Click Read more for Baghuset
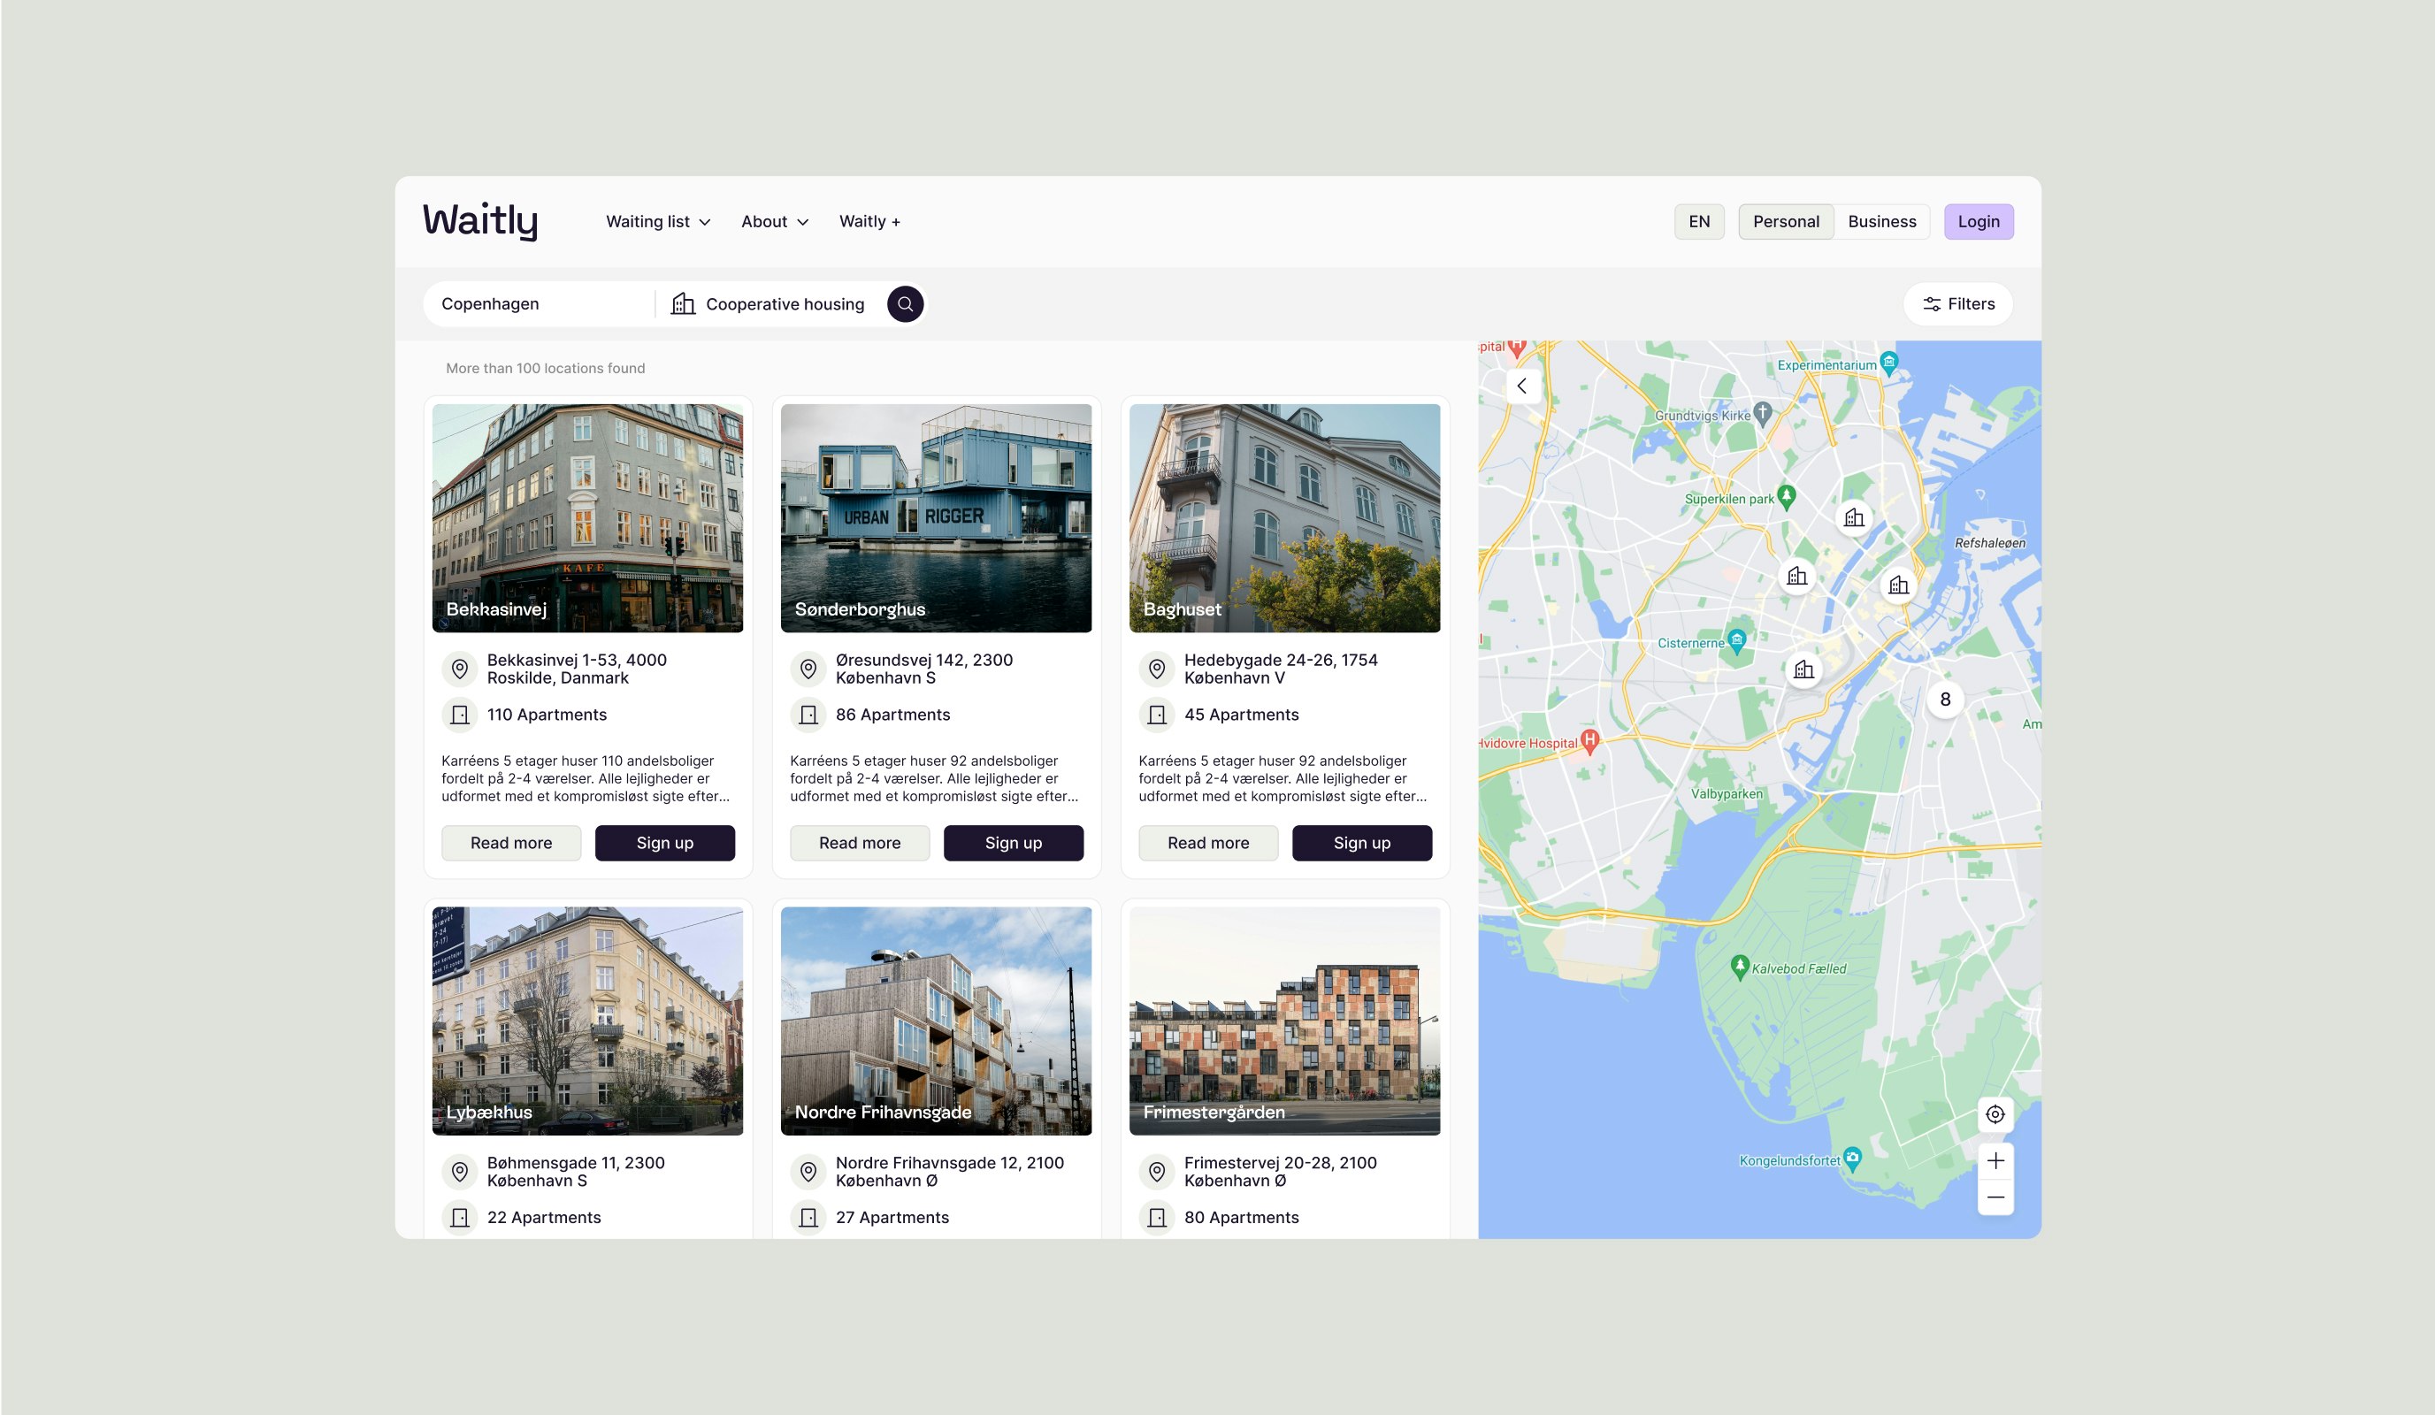This screenshot has width=2435, height=1415. (x=1208, y=843)
